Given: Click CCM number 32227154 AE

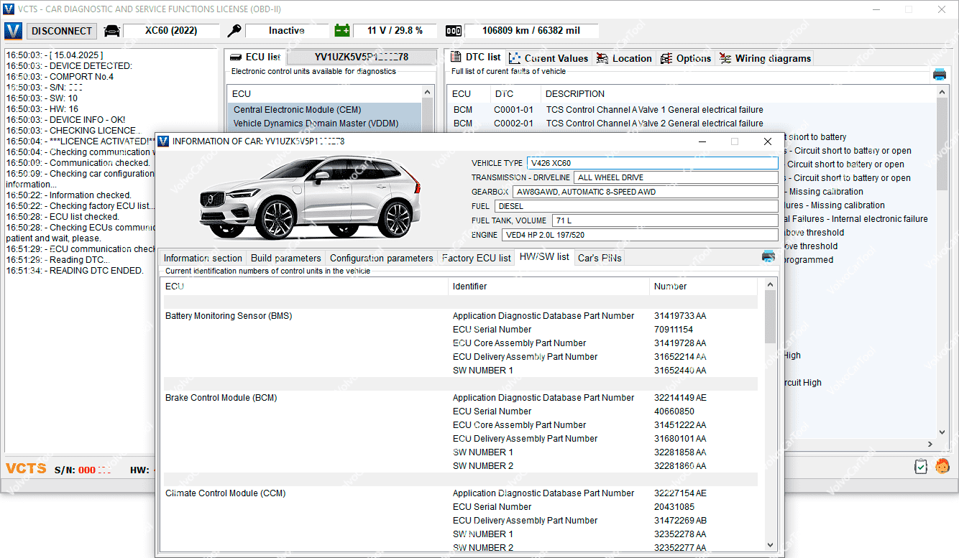Looking at the screenshot, I should point(680,493).
